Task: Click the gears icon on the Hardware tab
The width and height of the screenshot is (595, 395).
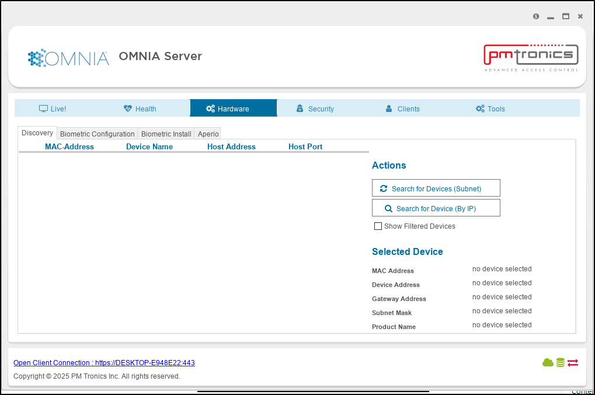Action: [210, 109]
